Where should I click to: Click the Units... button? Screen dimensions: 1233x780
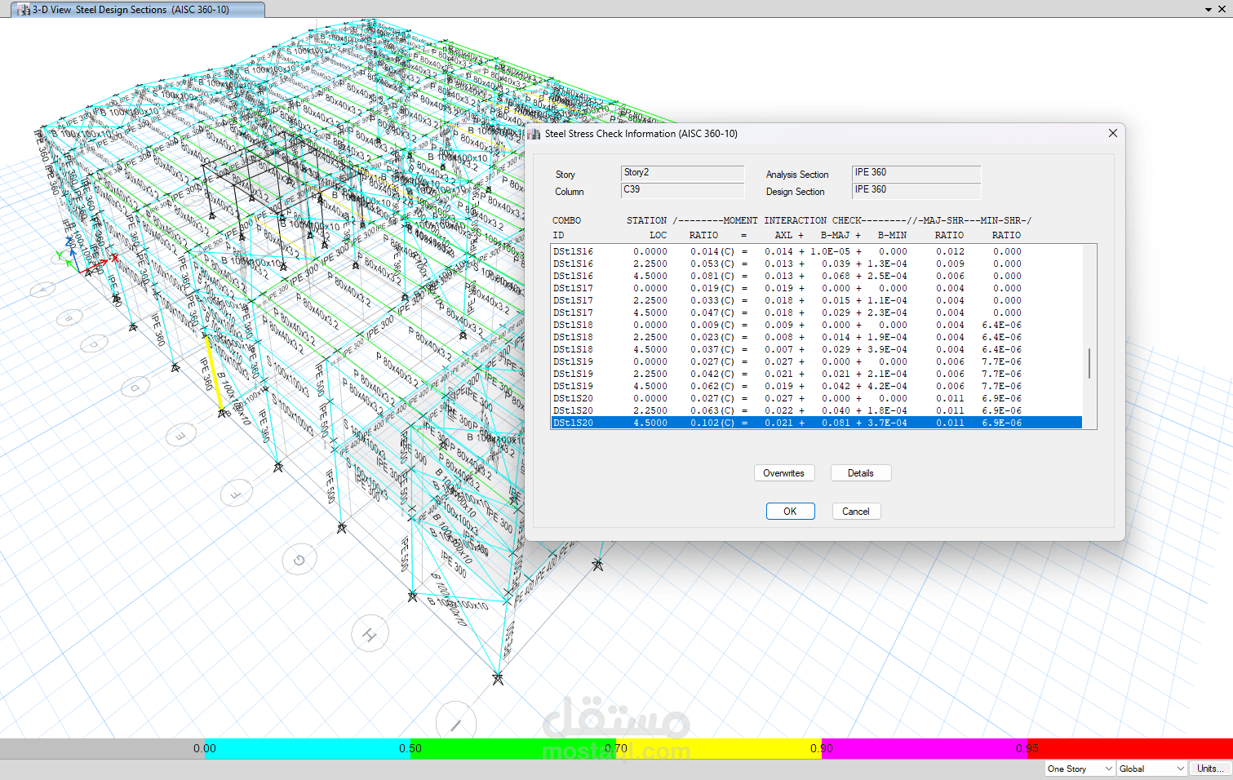coord(1210,769)
